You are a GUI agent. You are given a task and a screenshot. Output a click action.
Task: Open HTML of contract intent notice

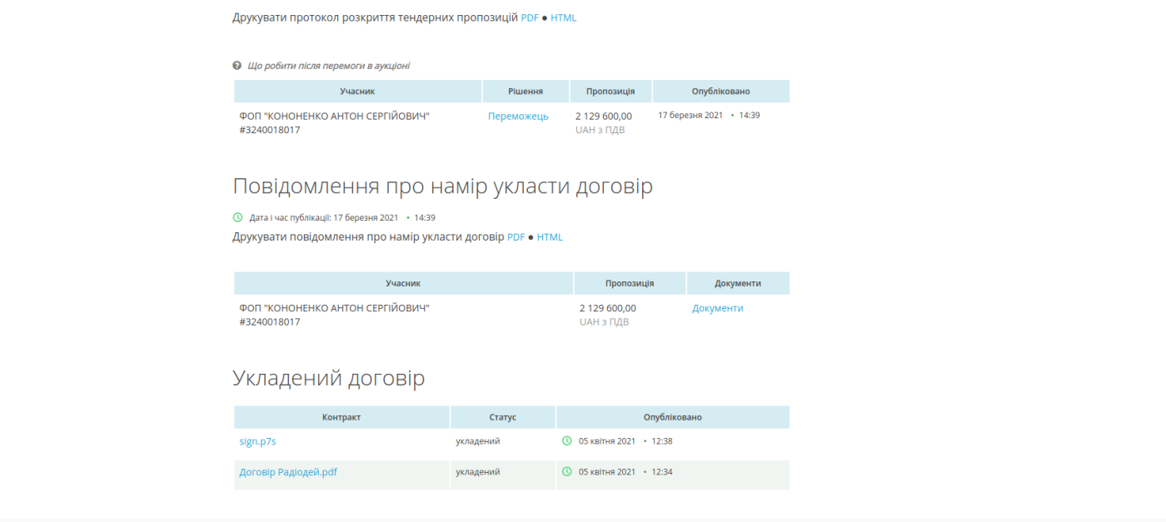coord(550,237)
